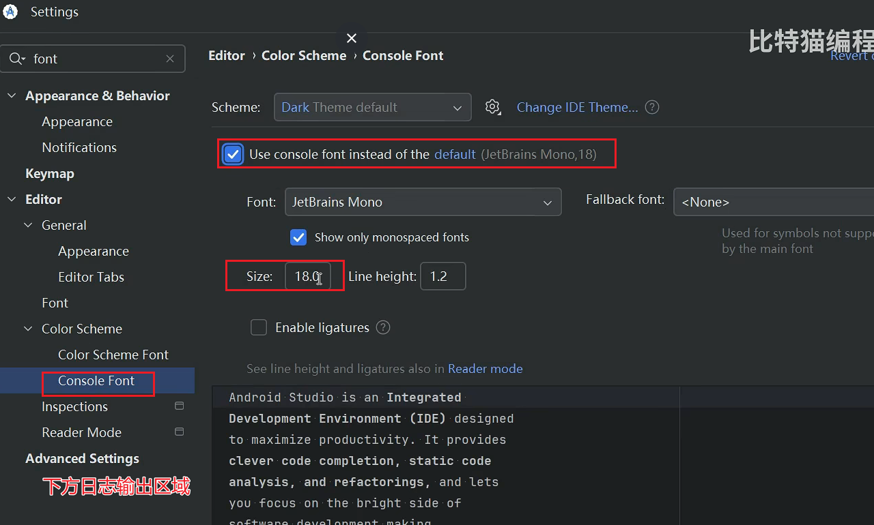Select Color Scheme Font item
Screen dimensions: 874x525
point(113,355)
